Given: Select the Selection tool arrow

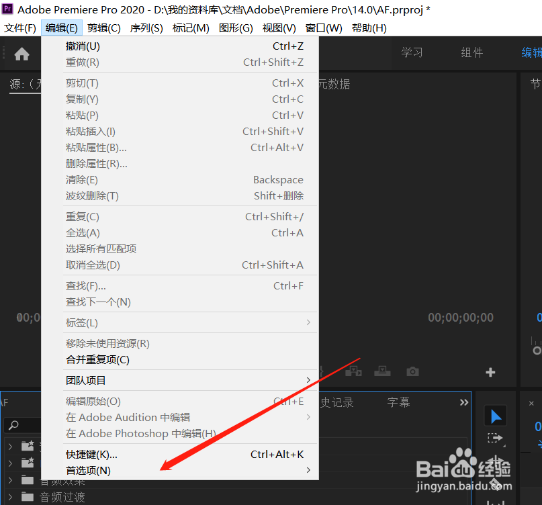Looking at the screenshot, I should pyautogui.click(x=496, y=416).
